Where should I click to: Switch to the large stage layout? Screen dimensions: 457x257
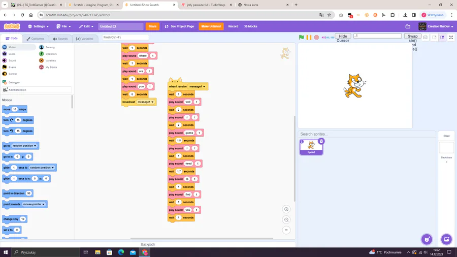[x=442, y=37]
